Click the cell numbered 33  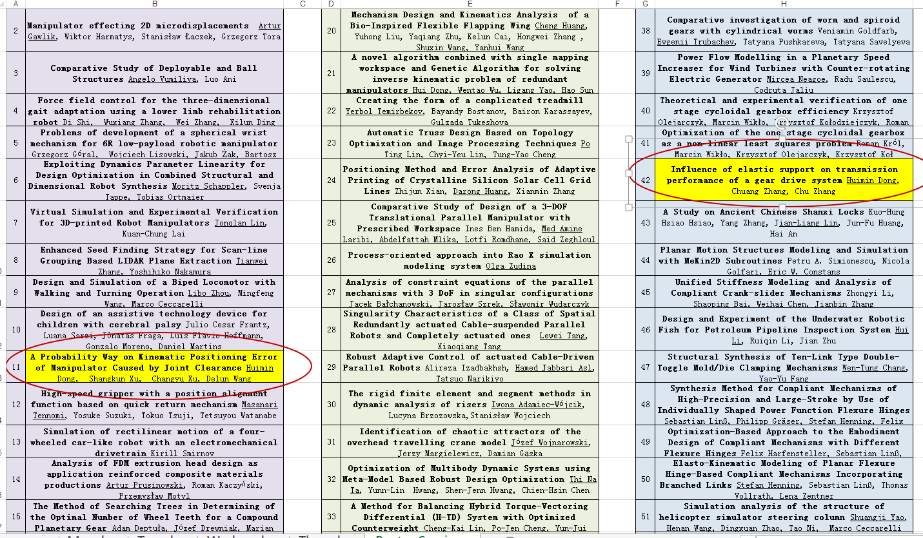point(331,517)
